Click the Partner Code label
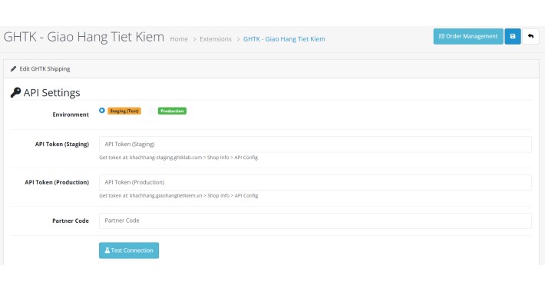This screenshot has height=292, width=545. coord(71,221)
